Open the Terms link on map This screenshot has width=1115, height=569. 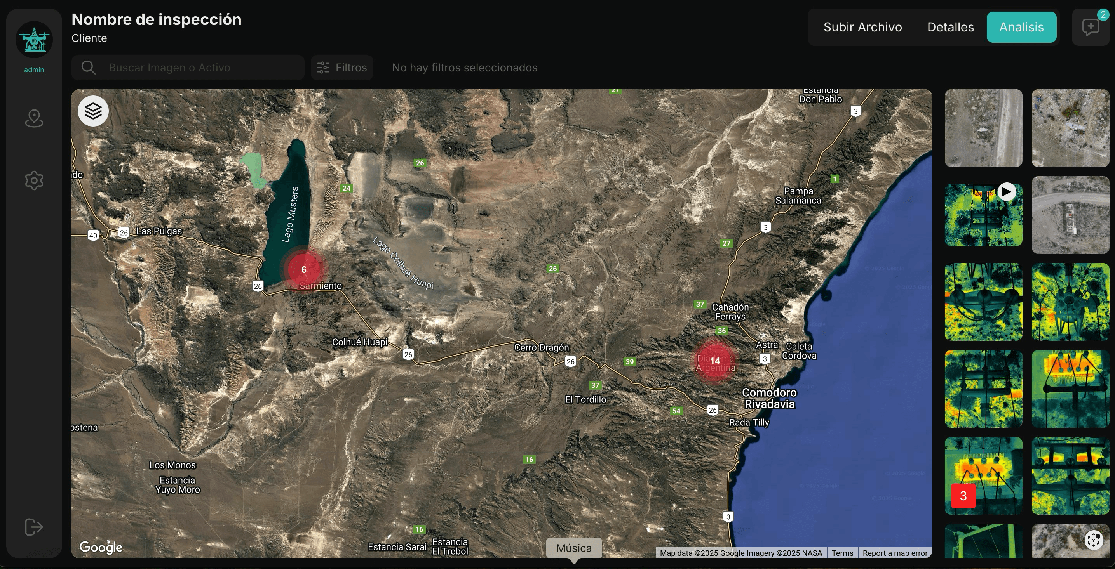842,553
